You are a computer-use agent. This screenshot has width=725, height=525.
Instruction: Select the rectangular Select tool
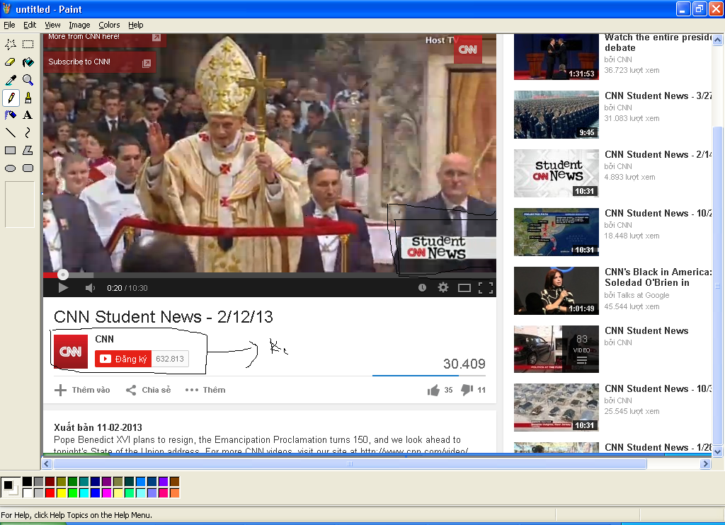(28, 45)
